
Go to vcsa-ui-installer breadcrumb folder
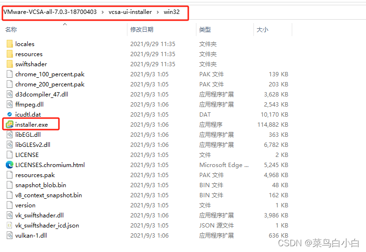click(x=130, y=12)
